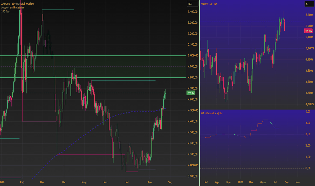The height and width of the screenshot is (186, 315).
Task: Select the 200 Day indicator label
Action: [x=5, y=11]
